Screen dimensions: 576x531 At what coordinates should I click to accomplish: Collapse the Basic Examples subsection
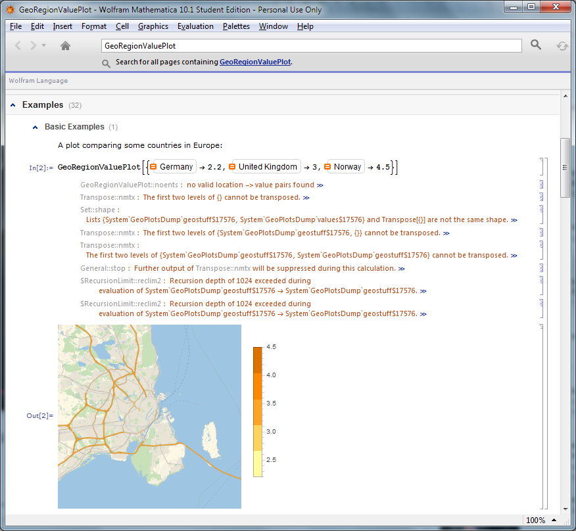point(36,127)
